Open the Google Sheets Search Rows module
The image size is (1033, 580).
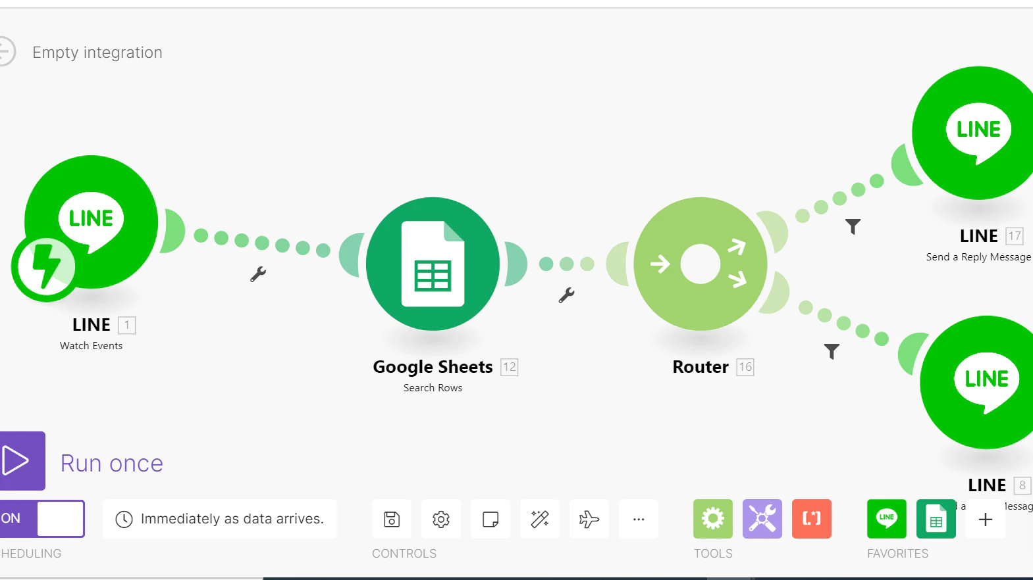click(x=433, y=264)
